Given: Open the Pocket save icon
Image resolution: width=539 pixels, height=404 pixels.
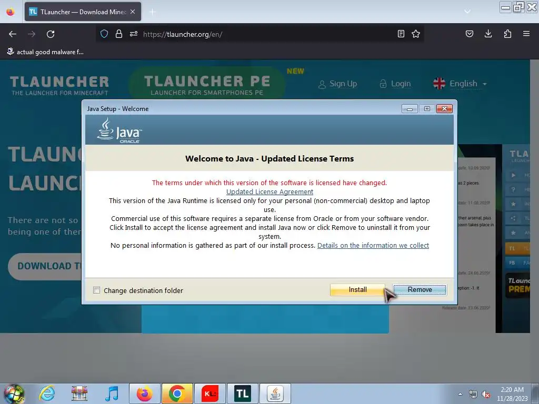Looking at the screenshot, I should (x=469, y=34).
